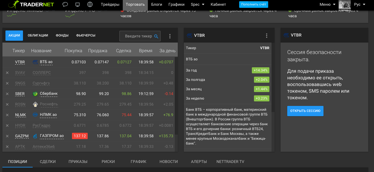Click the Sberbank green logo icon
The width and height of the screenshot is (374, 172).
click(35, 94)
